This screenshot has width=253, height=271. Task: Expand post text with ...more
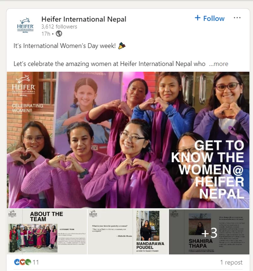[219, 64]
